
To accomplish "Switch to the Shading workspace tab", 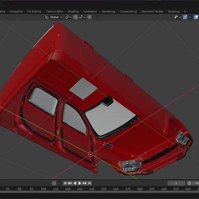I will click(x=73, y=11).
